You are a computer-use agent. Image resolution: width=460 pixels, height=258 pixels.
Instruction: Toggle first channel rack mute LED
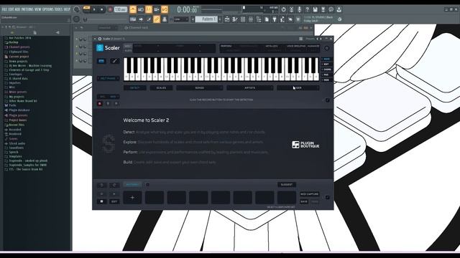[x=77, y=39]
